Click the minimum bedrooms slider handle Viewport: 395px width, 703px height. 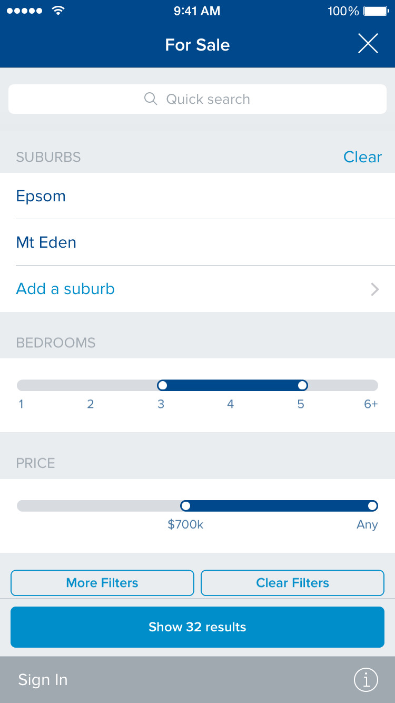click(x=162, y=385)
